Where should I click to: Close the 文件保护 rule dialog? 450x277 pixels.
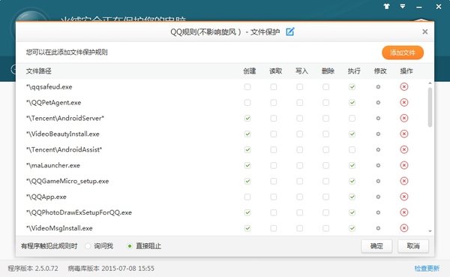pyautogui.click(x=425, y=32)
